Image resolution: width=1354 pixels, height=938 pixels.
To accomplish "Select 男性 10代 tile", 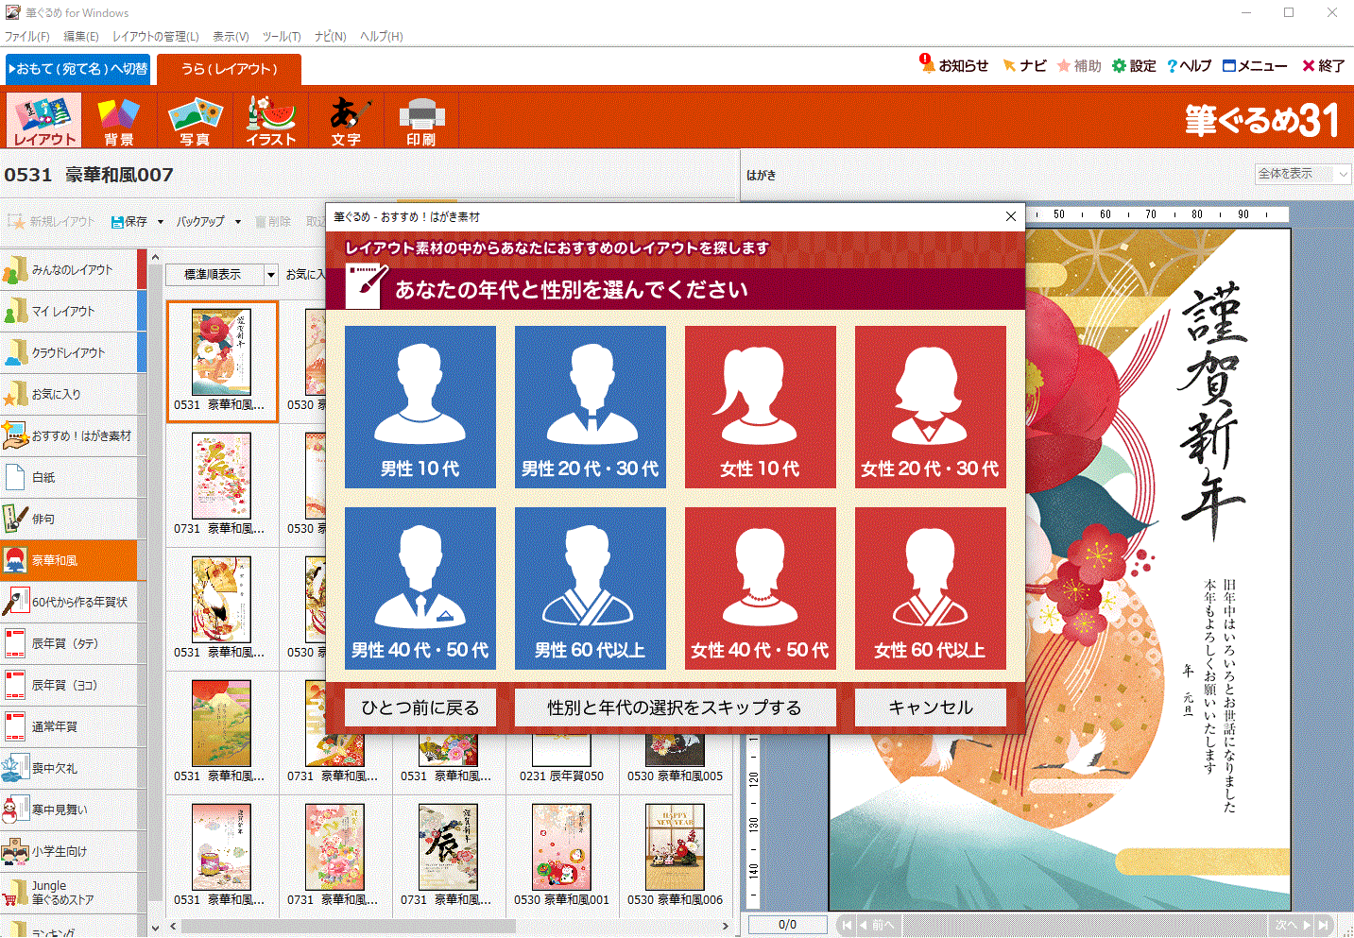I will 420,407.
